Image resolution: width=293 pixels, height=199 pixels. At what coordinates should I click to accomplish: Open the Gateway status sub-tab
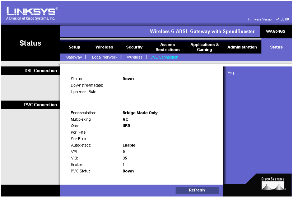pyautogui.click(x=74, y=57)
